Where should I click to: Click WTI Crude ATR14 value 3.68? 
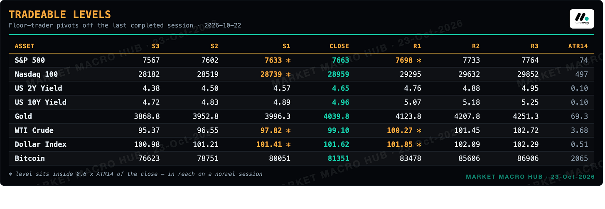(x=579, y=130)
